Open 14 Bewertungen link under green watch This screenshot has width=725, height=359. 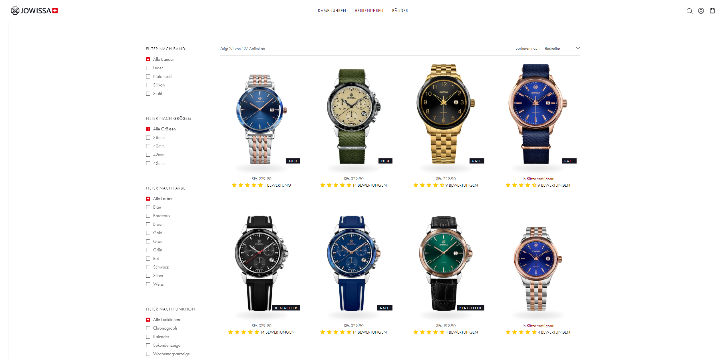pyautogui.click(x=370, y=185)
